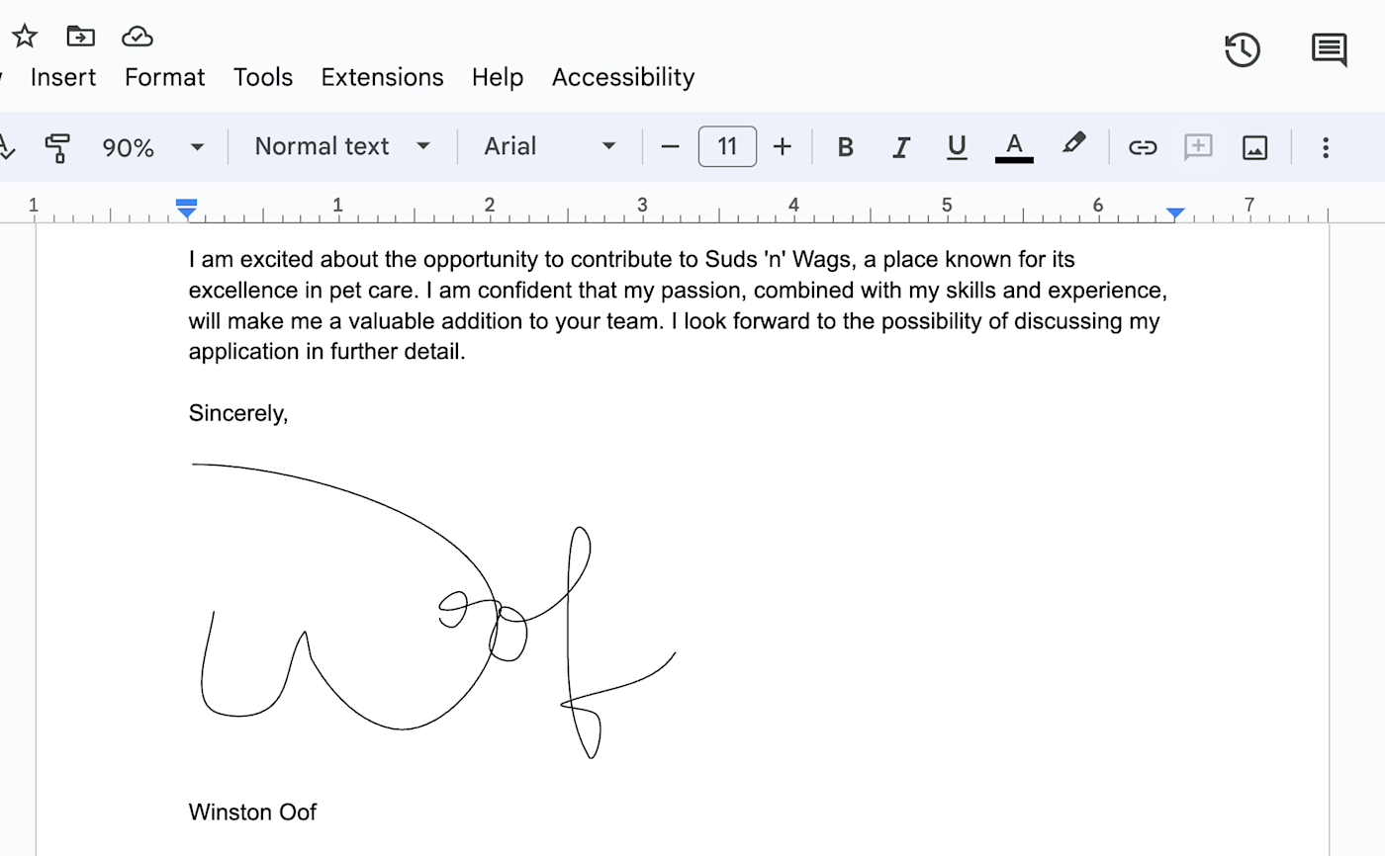Insert a link with chain icon
The width and height of the screenshot is (1385, 856).
coord(1143,147)
